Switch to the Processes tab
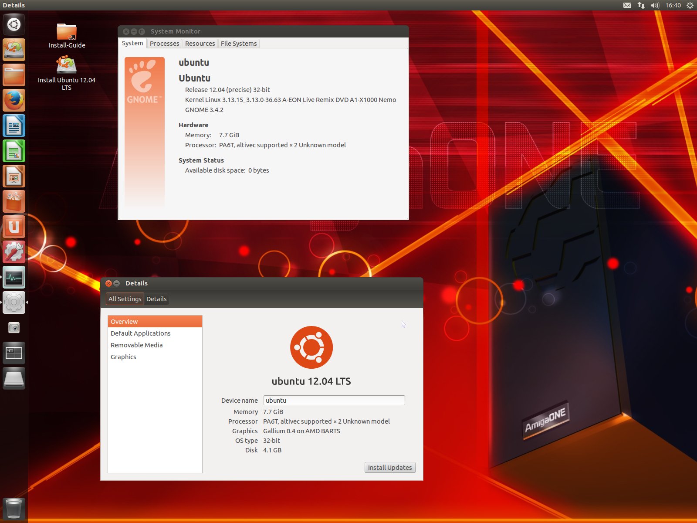Screen dimensions: 697x523 coord(164,44)
